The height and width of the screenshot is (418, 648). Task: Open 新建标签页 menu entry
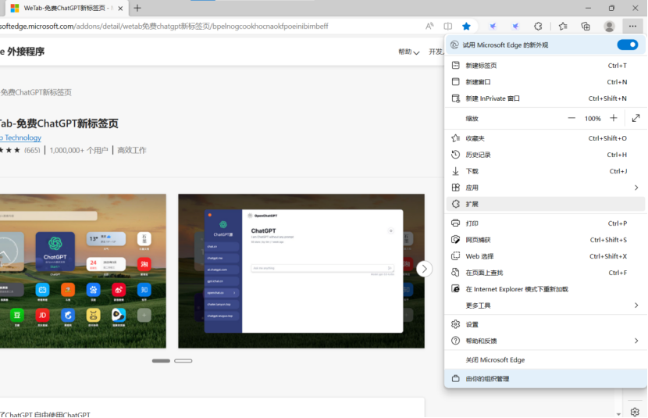[x=546, y=66]
